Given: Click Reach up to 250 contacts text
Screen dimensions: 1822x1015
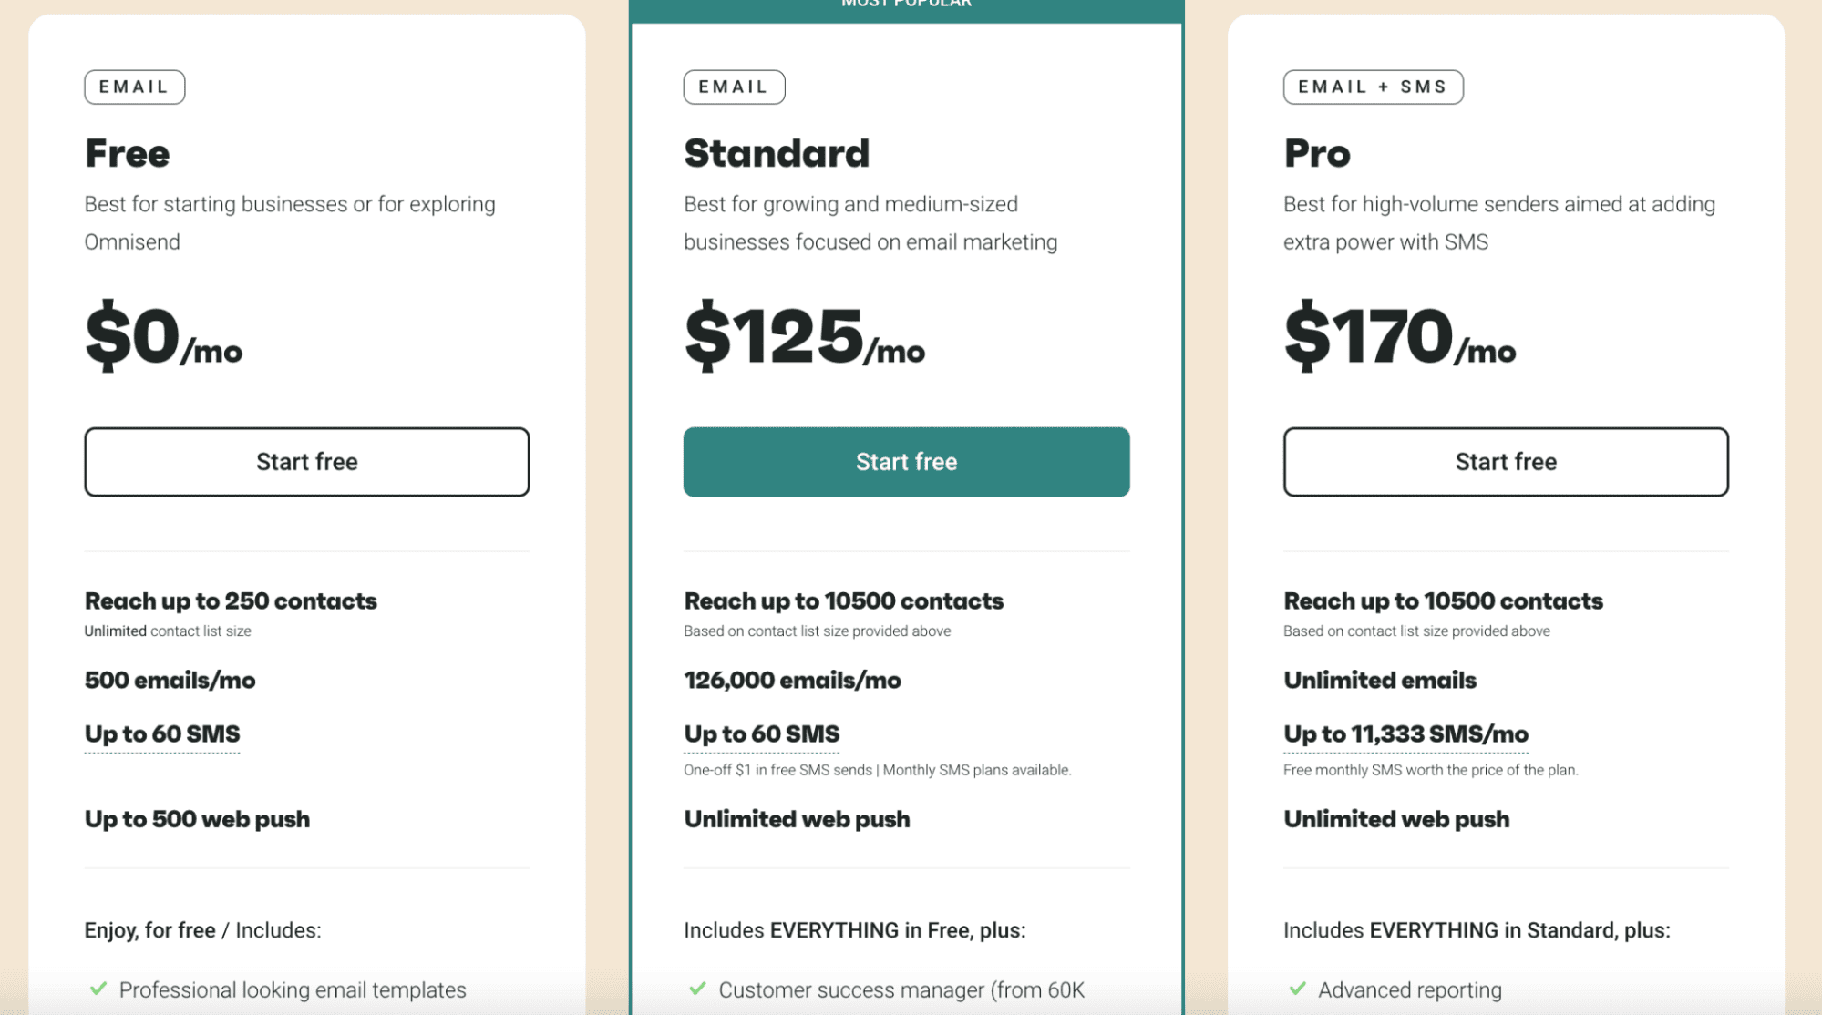Looking at the screenshot, I should pos(231,601).
